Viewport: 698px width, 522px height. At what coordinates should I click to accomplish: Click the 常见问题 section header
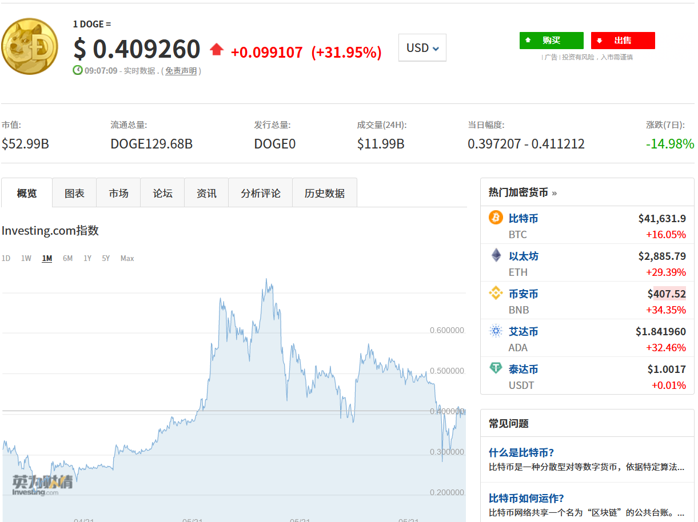pos(508,423)
